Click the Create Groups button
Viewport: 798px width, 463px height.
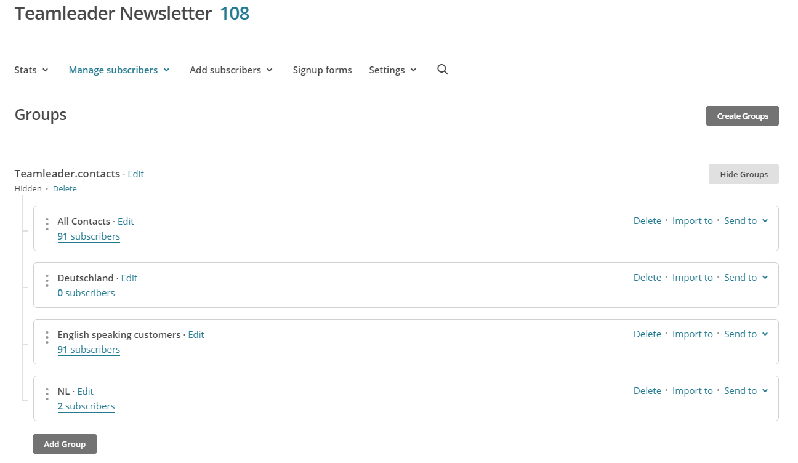point(743,116)
